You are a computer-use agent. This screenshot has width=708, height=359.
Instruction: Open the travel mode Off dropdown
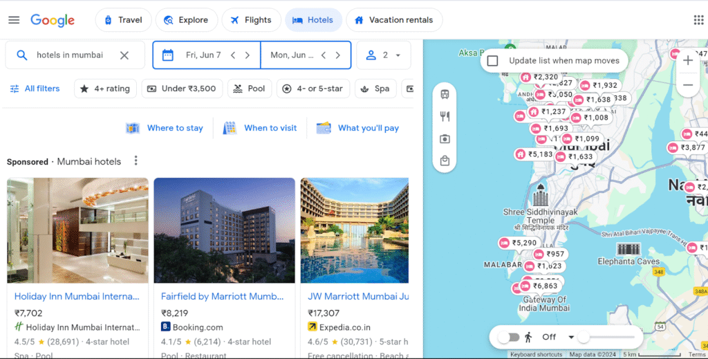click(x=558, y=338)
